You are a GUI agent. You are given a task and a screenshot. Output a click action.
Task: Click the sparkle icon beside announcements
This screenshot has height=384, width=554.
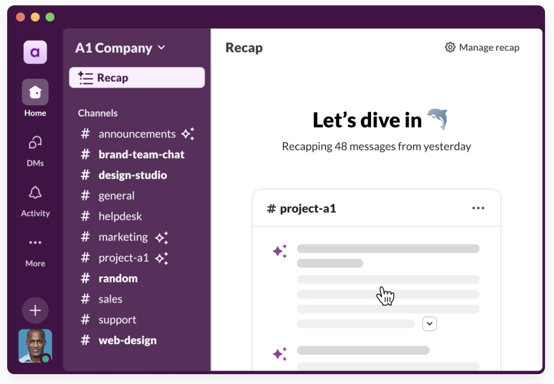click(x=187, y=134)
